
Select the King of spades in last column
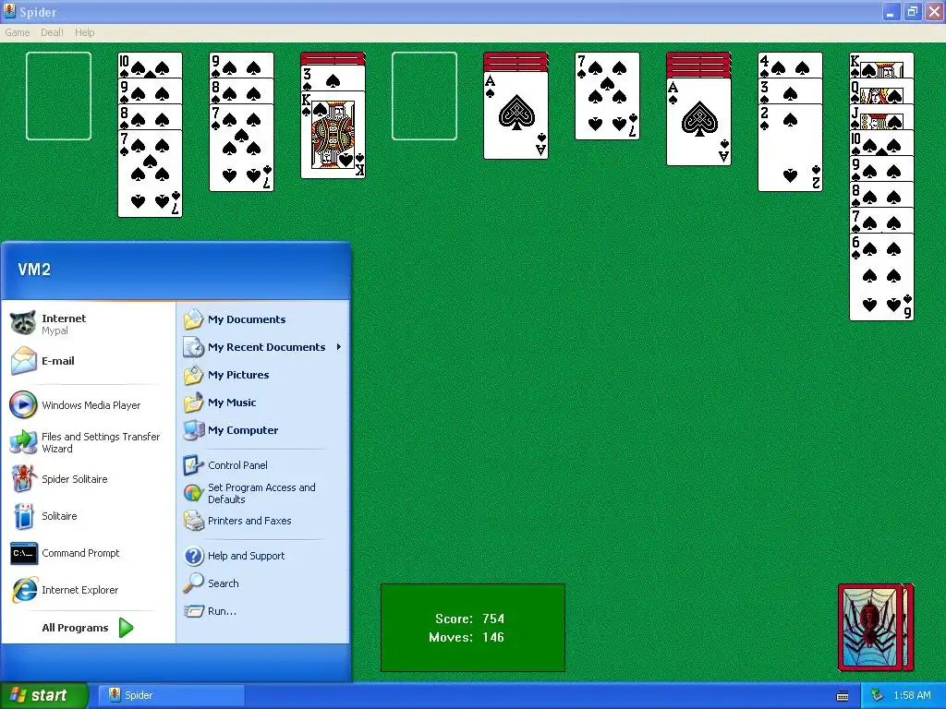click(881, 65)
